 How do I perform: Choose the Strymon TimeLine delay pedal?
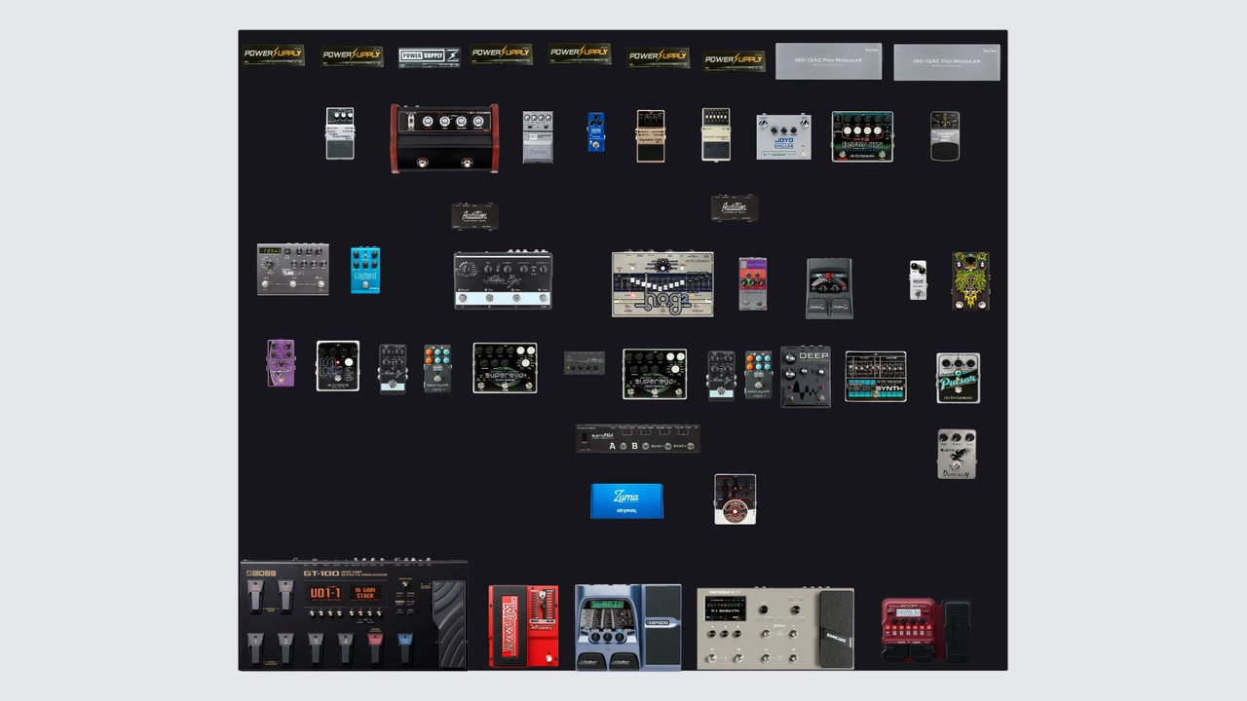[292, 269]
